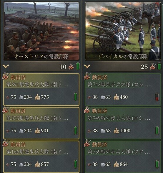Click the soldier icon next to count 25
The width and height of the screenshot is (163, 173).
[153, 66]
